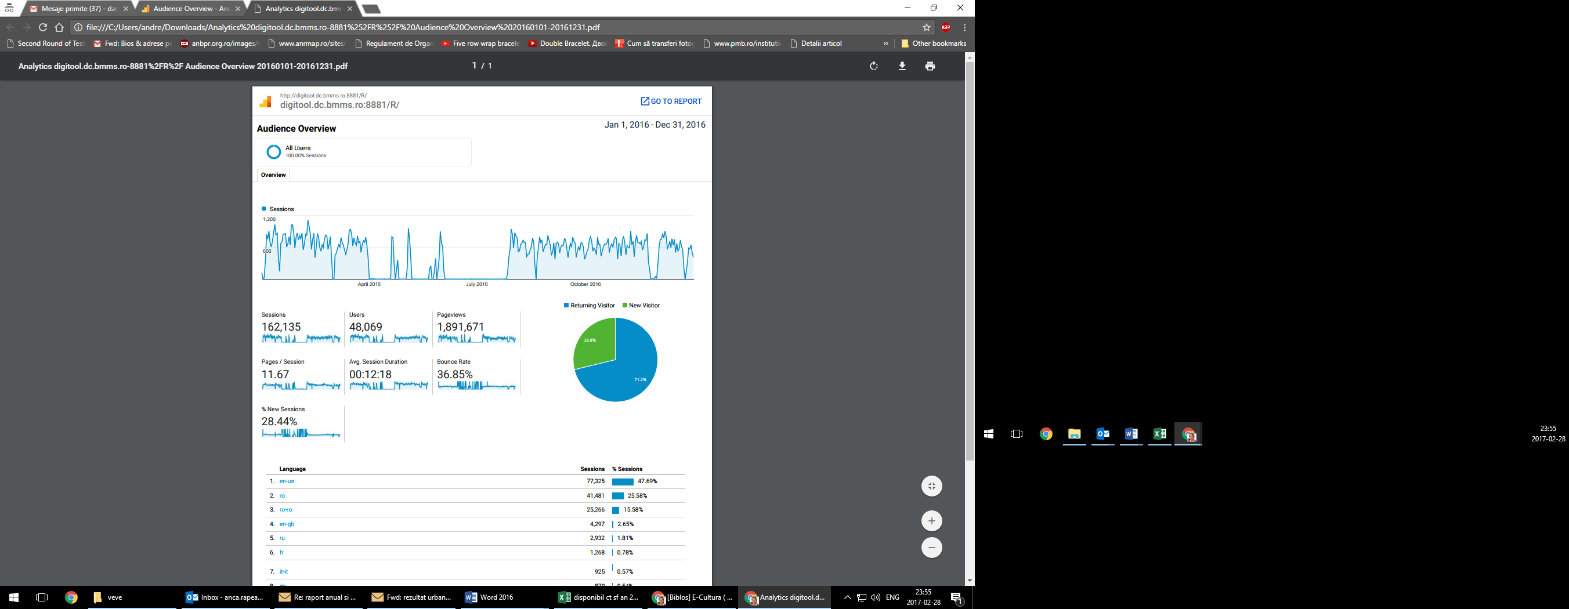
Task: Click digitool.dc.bmms.ro:8881/R/ site title
Action: pyautogui.click(x=340, y=105)
